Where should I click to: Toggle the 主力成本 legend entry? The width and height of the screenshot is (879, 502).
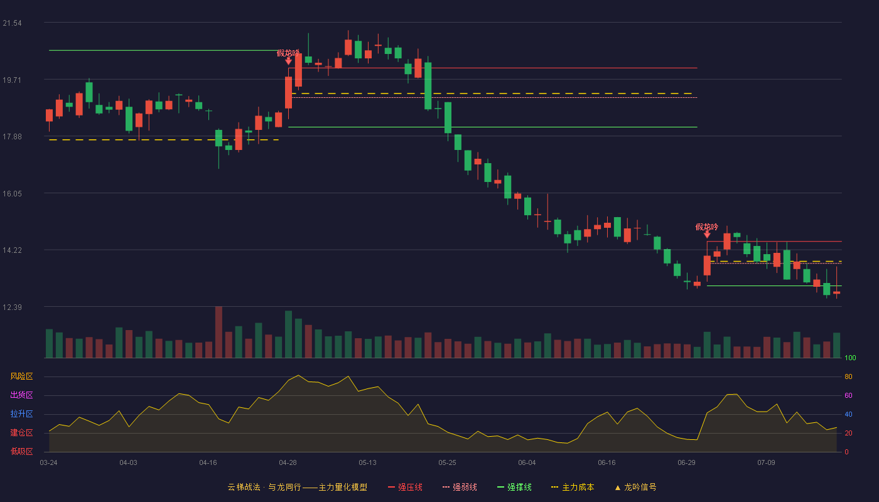[x=572, y=487]
